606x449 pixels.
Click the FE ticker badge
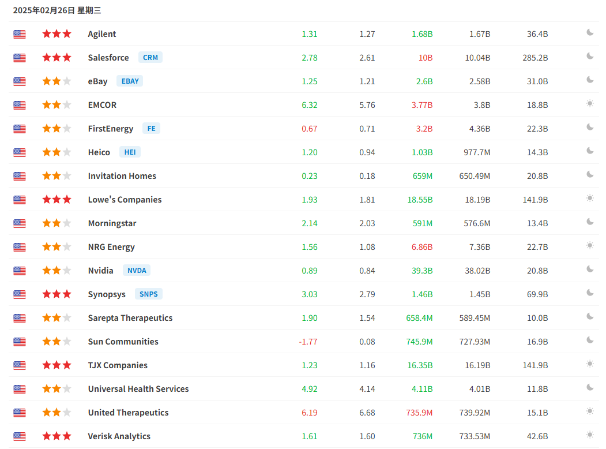151,129
